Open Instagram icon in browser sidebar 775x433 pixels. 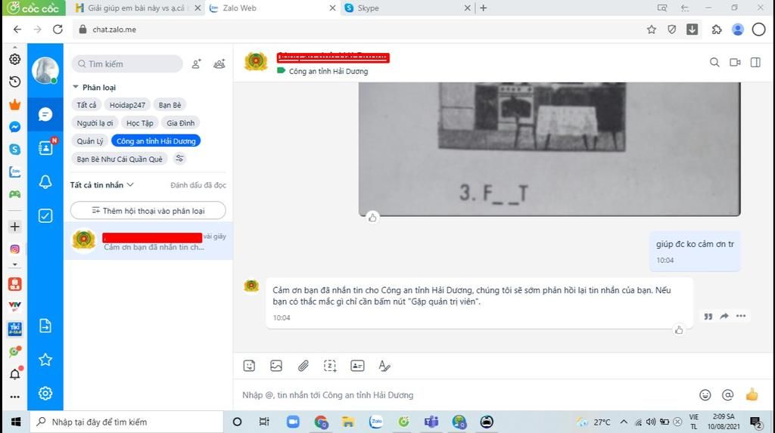click(15, 249)
